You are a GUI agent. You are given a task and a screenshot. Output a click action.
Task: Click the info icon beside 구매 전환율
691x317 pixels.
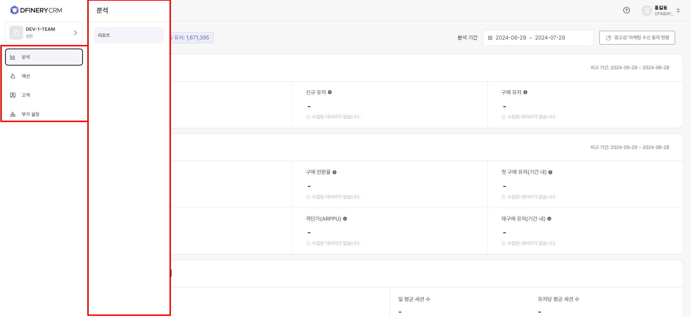(335, 172)
